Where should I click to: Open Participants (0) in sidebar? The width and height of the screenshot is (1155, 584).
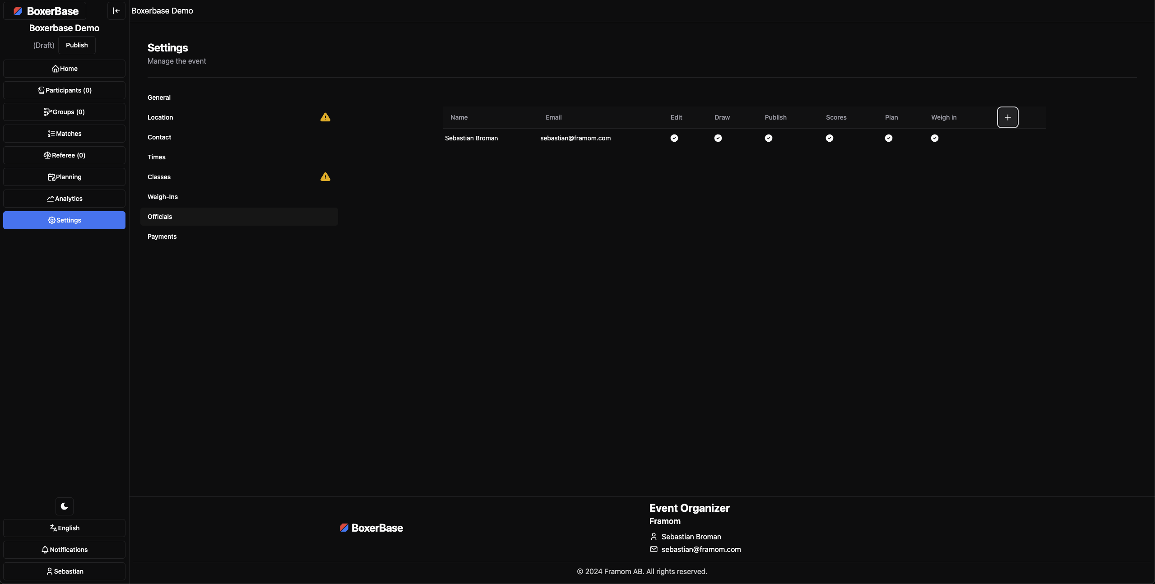point(64,90)
